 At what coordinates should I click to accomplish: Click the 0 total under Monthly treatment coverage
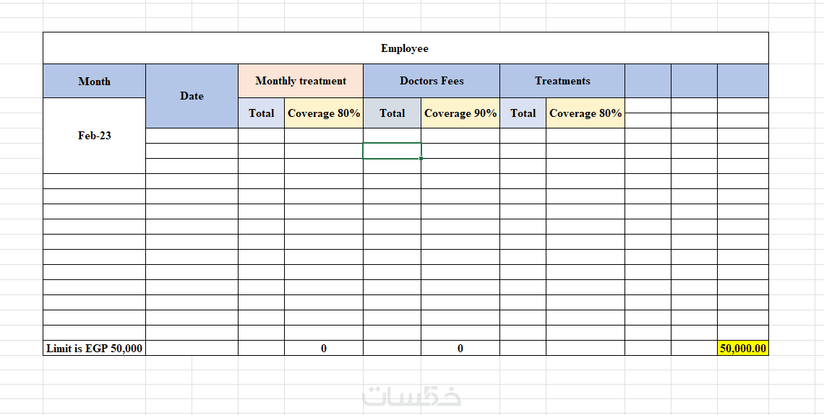tap(324, 349)
